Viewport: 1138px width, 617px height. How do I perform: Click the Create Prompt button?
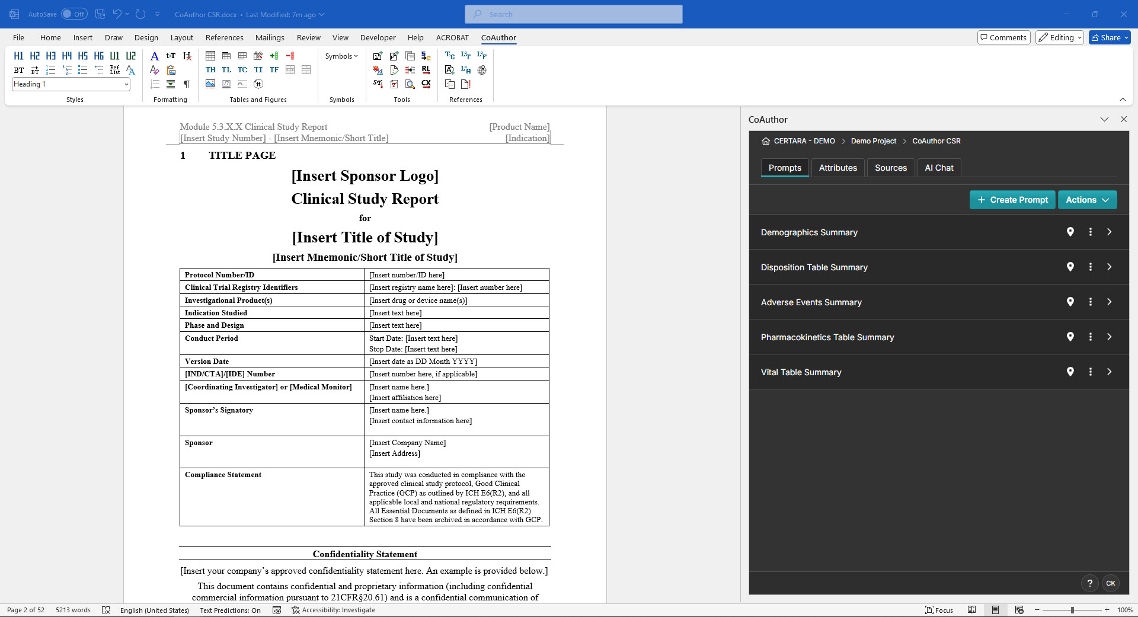tap(1012, 200)
